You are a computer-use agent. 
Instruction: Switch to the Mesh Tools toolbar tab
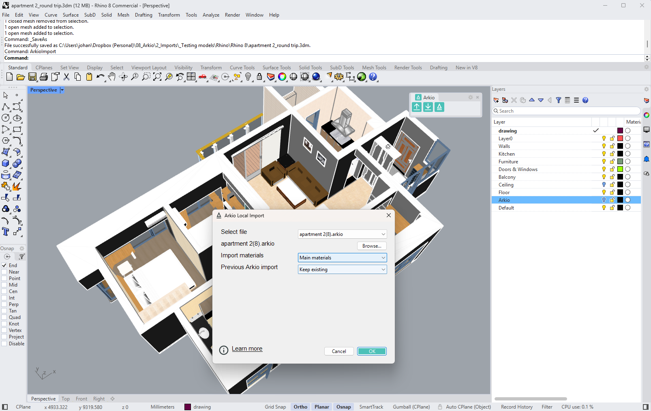(374, 68)
